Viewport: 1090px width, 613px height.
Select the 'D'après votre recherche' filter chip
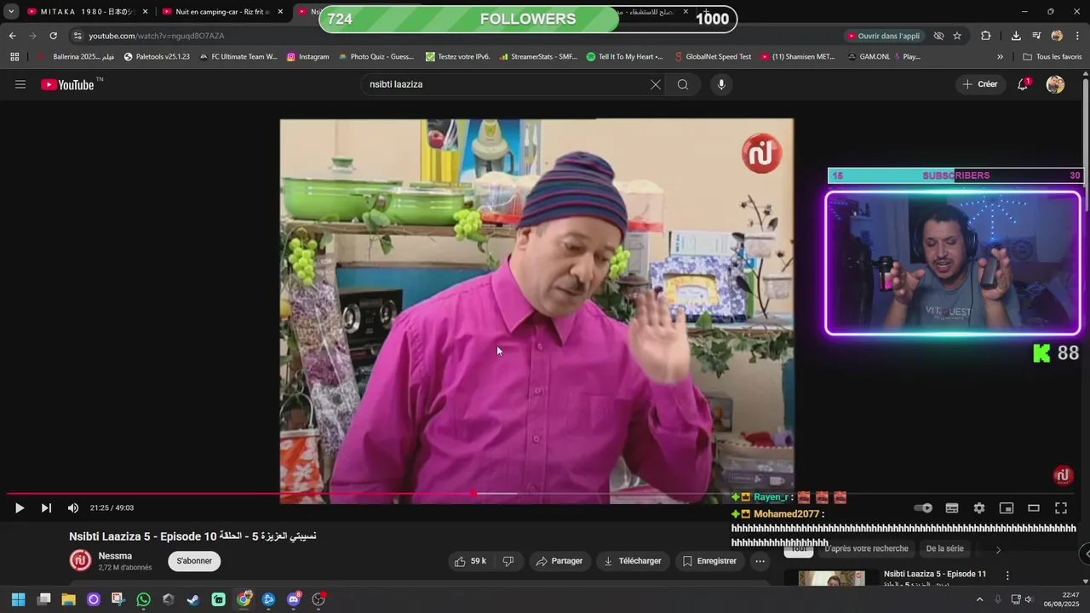coord(866,549)
